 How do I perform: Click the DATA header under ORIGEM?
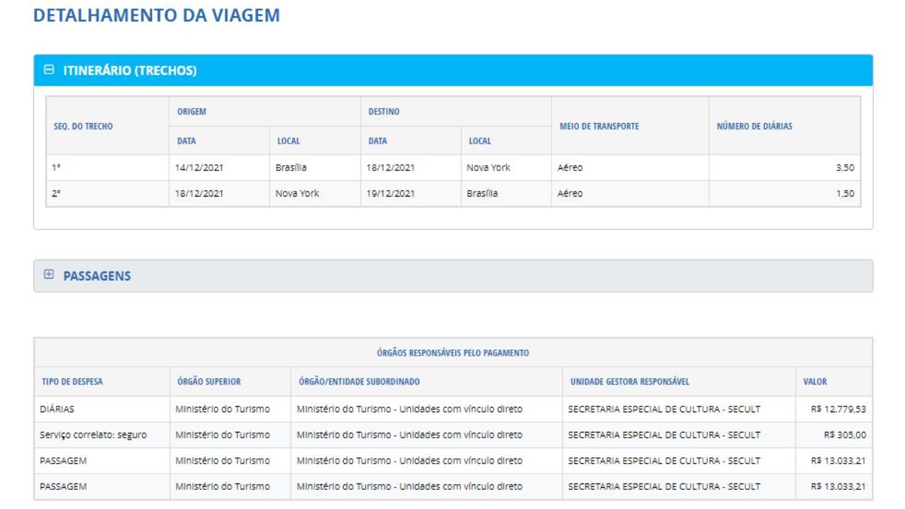pyautogui.click(x=187, y=141)
